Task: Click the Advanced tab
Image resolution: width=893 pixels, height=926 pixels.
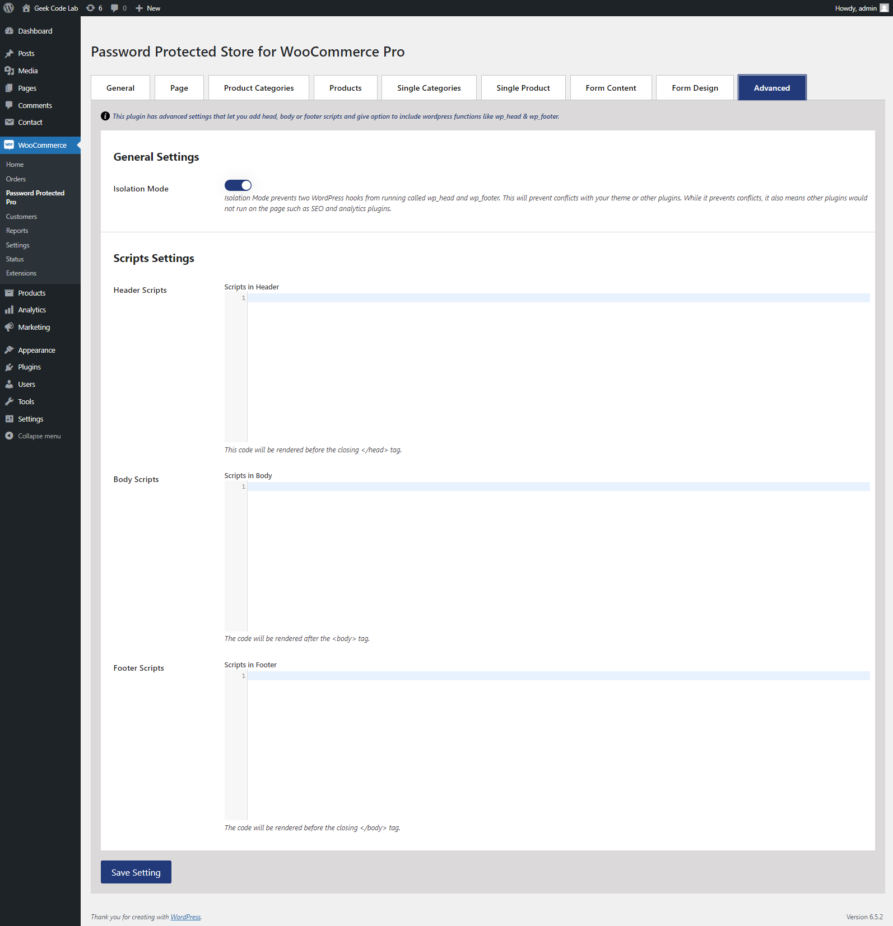Action: click(x=772, y=87)
